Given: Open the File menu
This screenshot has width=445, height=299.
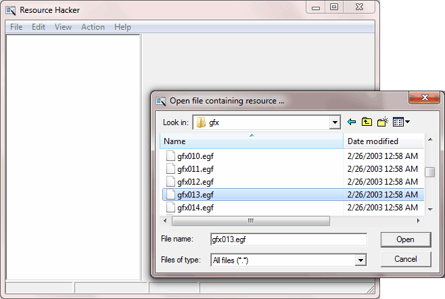Looking at the screenshot, I should click(x=16, y=27).
